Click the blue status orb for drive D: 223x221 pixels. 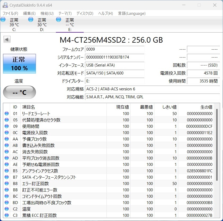(30, 20)
